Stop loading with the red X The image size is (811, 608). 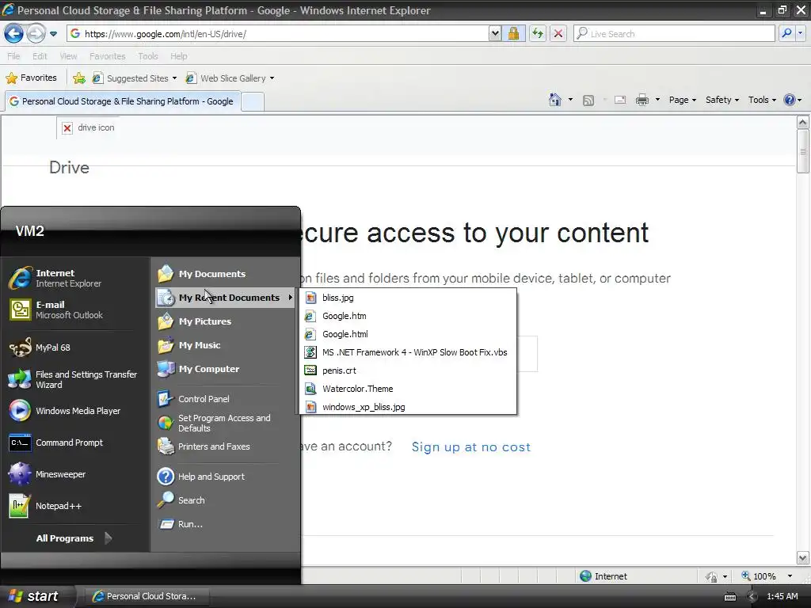pyautogui.click(x=558, y=33)
